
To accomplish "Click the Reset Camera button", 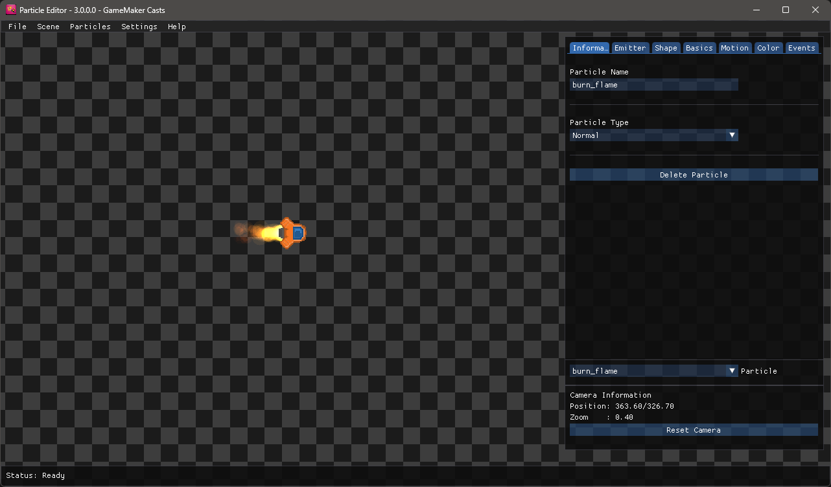I will [694, 430].
